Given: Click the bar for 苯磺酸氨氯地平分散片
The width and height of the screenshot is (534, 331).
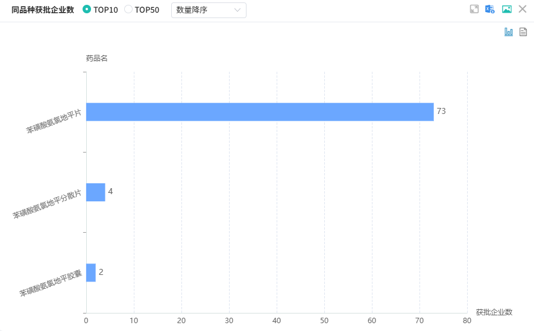Looking at the screenshot, I should click(96, 192).
